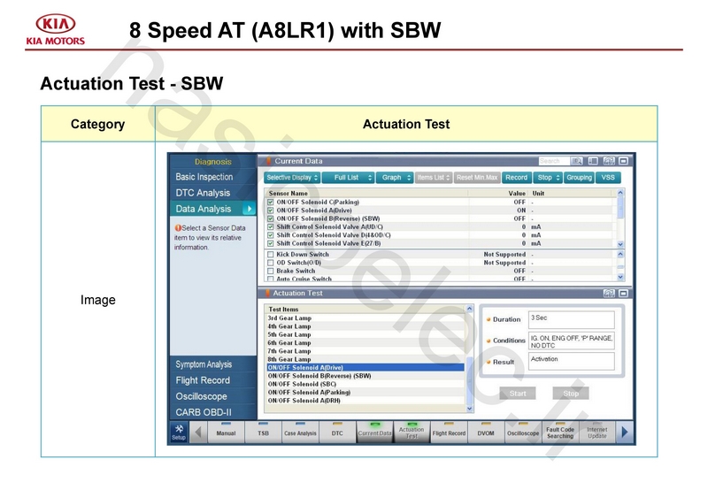Click the list view icon in Current Data header
708x490 pixels.
point(593,161)
